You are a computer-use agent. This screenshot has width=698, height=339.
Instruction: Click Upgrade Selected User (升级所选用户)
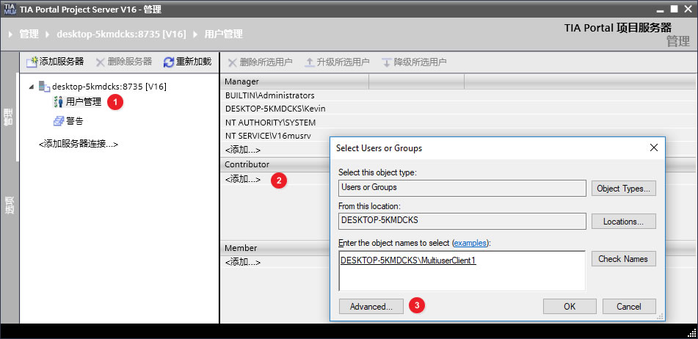point(337,62)
